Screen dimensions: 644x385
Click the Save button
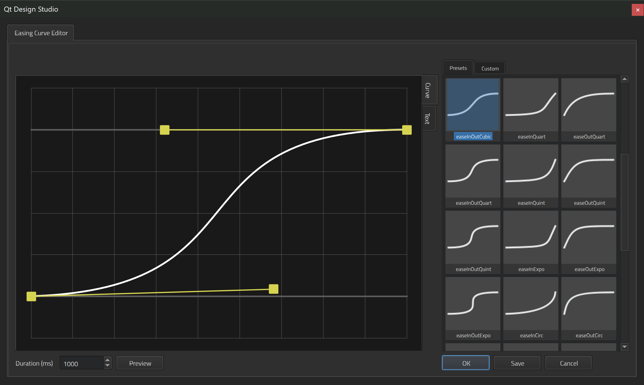click(517, 363)
